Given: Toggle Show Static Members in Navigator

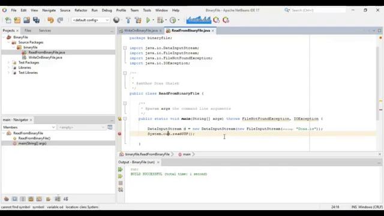Looking at the screenshot, I should [23, 199].
